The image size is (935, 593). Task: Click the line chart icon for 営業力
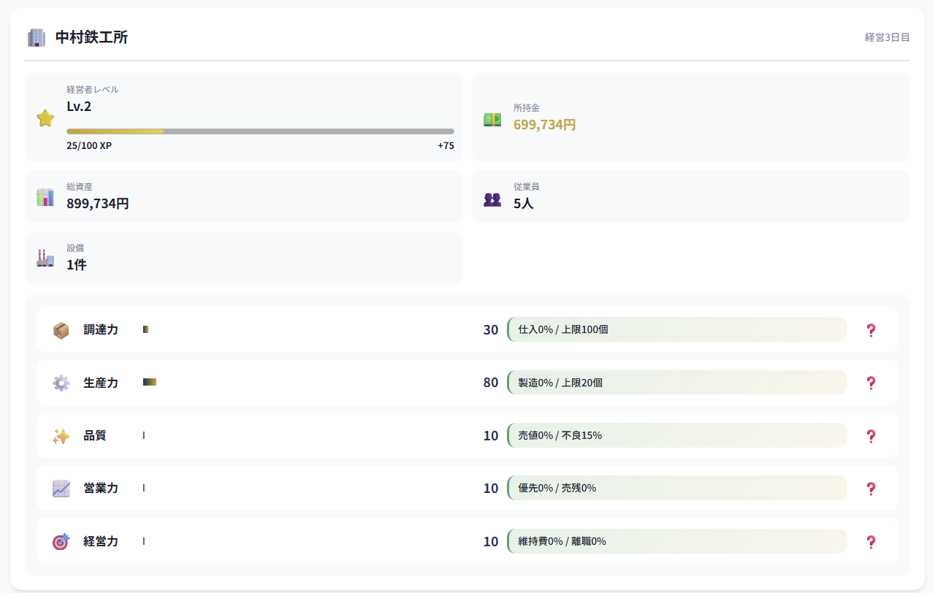(x=61, y=489)
